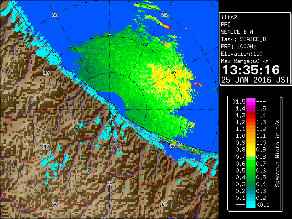Viewport: 292px width, 219px height.
Task: Click the '>1.5' legend label
Action: 239,102
